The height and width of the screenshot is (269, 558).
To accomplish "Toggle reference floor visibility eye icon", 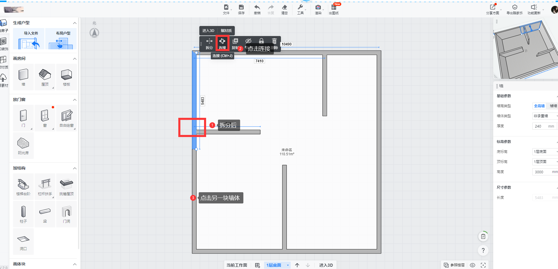I will (473, 265).
